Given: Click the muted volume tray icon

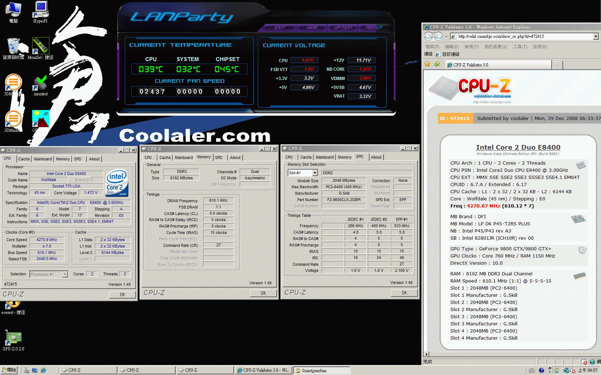Looking at the screenshot, I should (573, 370).
